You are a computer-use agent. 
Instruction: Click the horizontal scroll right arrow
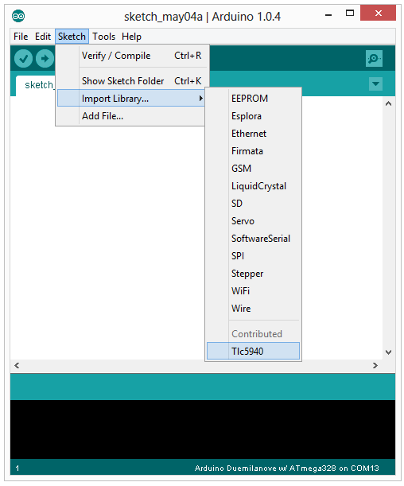(x=375, y=366)
